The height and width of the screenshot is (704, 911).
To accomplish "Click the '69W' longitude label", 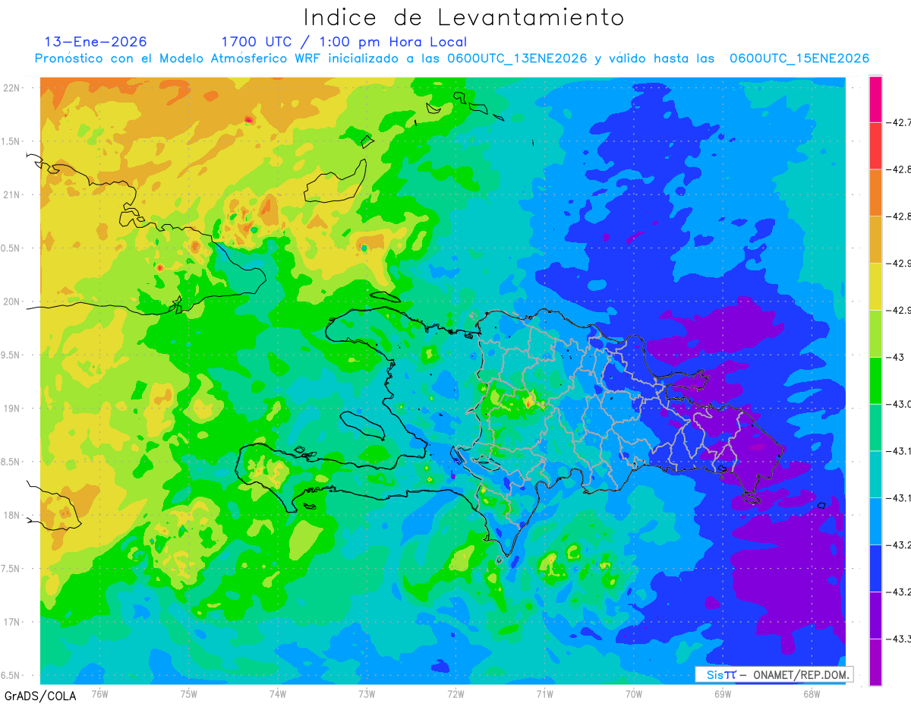I will point(723,693).
